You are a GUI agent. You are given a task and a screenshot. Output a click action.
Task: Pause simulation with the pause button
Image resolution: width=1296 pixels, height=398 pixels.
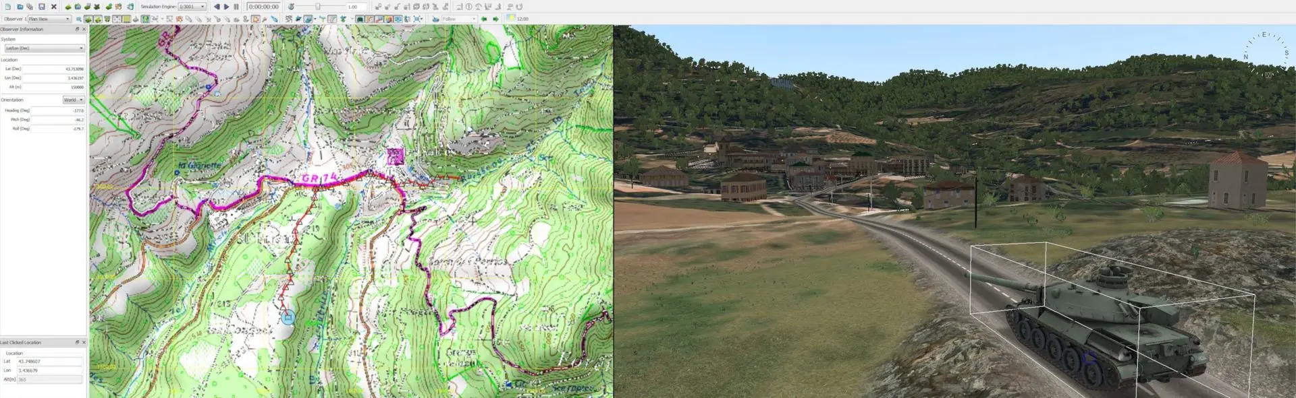tap(236, 7)
